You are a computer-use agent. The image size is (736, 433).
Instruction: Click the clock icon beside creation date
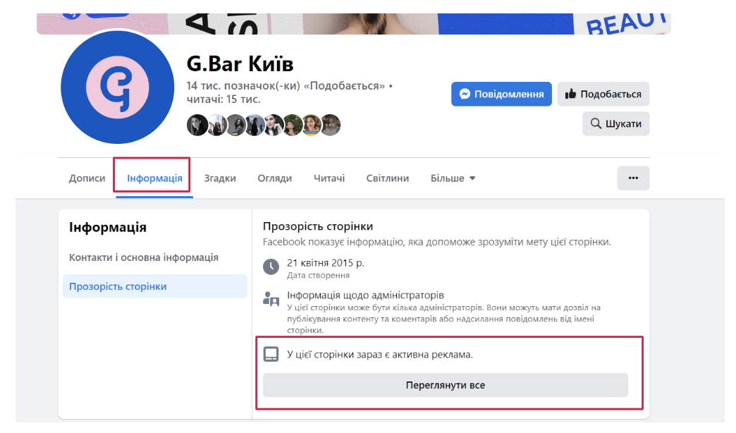pyautogui.click(x=271, y=267)
